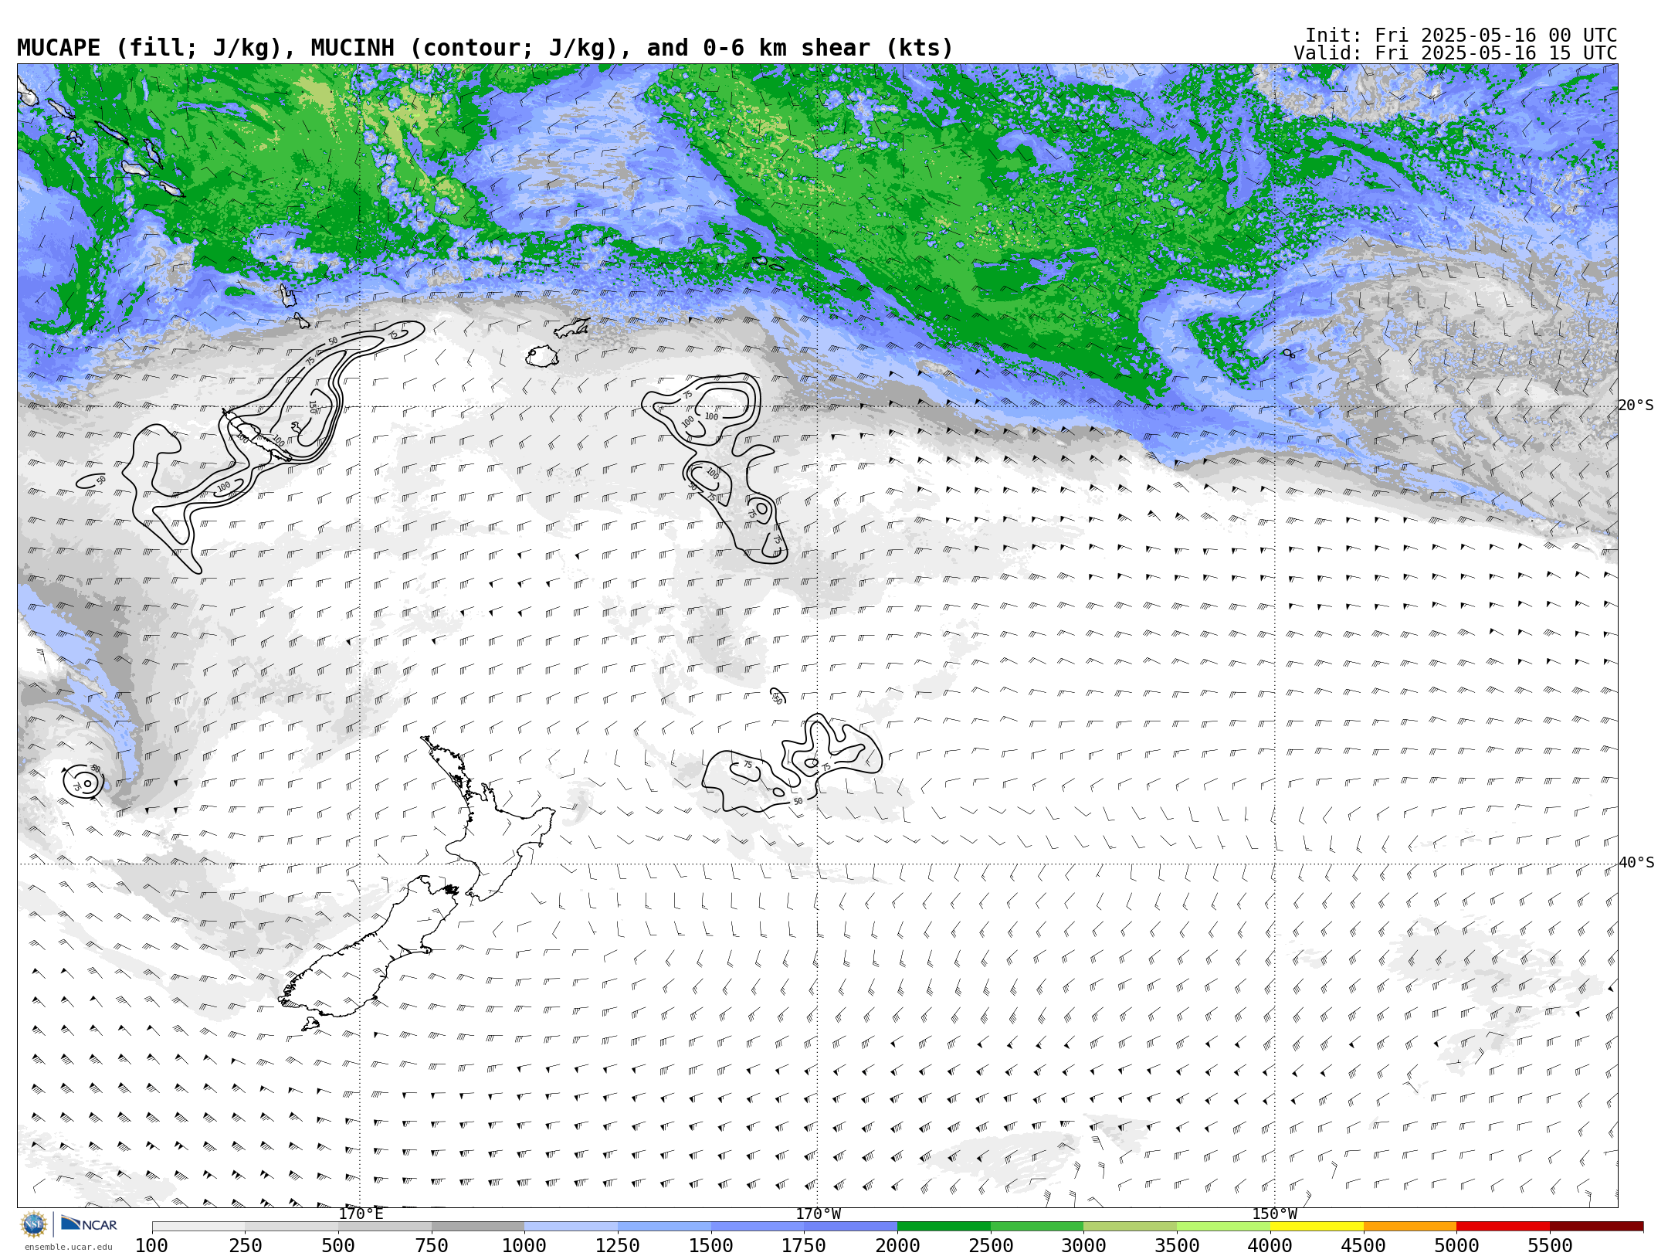The width and height of the screenshot is (1668, 1256).
Task: Click the 40°S latitude label
Action: coord(1636,863)
